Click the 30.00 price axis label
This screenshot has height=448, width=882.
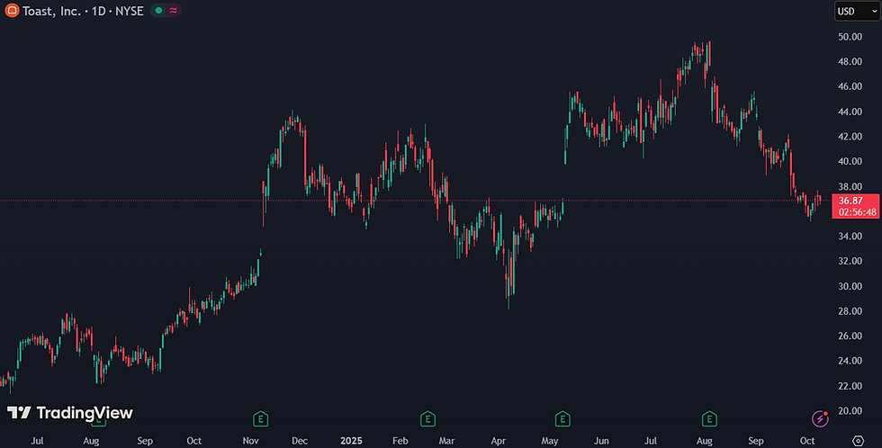coord(850,286)
